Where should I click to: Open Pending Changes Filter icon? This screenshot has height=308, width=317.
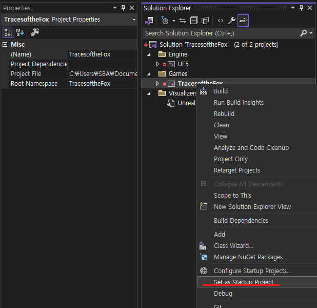165,21
